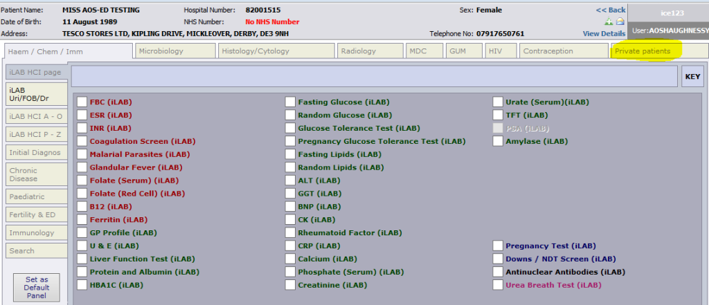Select the Immunology side tab
Viewport: 709px width, 305px height.
(37, 232)
